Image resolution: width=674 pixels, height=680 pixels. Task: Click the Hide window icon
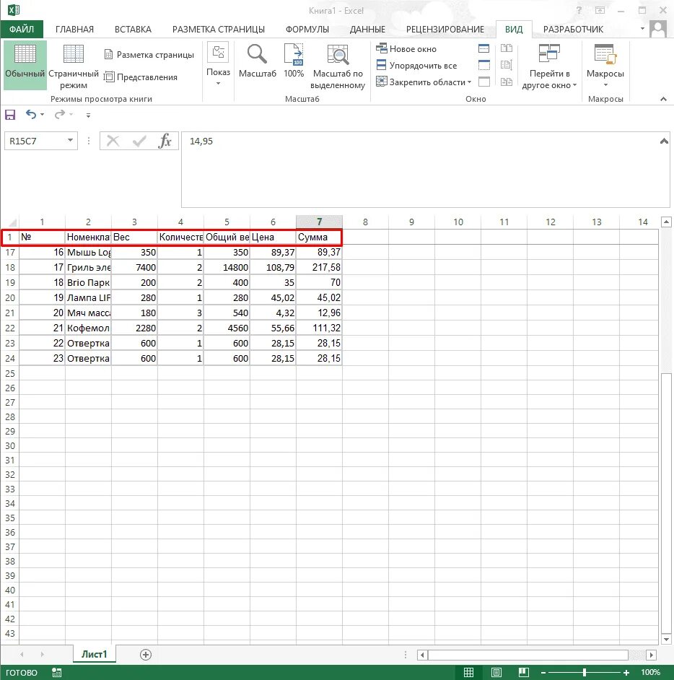point(483,65)
